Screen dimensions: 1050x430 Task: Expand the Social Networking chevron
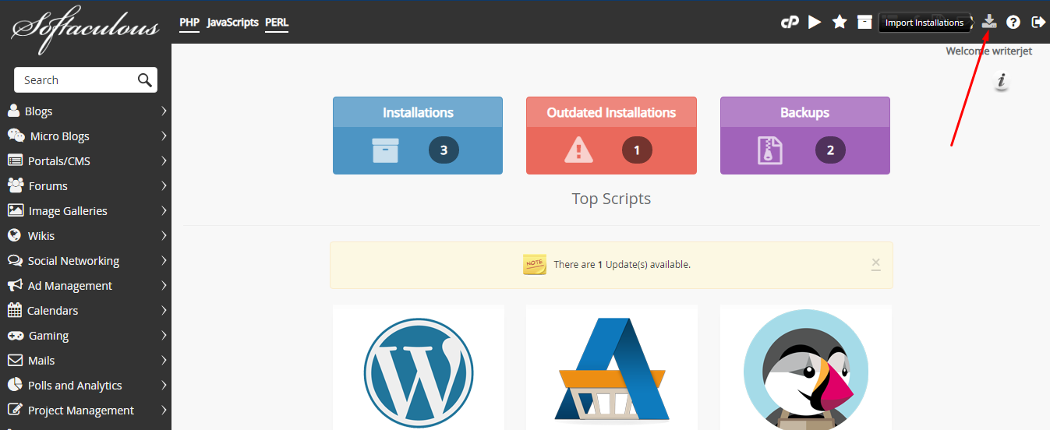pos(164,260)
